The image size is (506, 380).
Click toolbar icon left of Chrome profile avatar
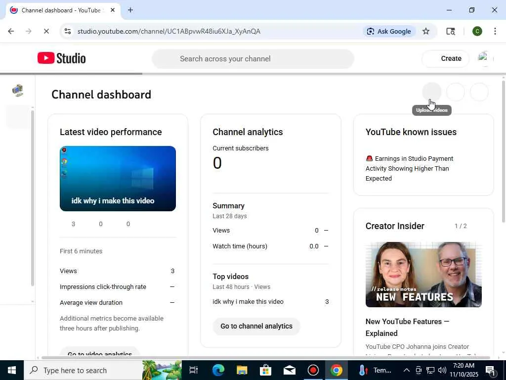(451, 31)
